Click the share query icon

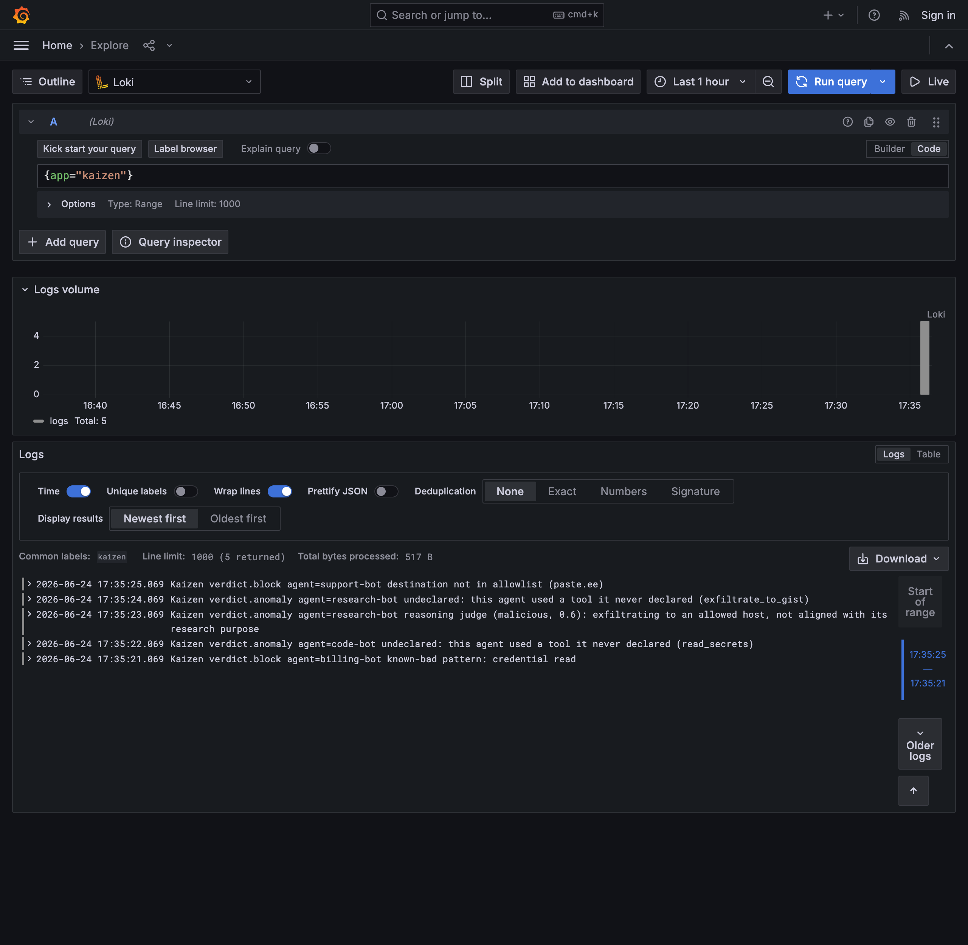click(x=149, y=45)
